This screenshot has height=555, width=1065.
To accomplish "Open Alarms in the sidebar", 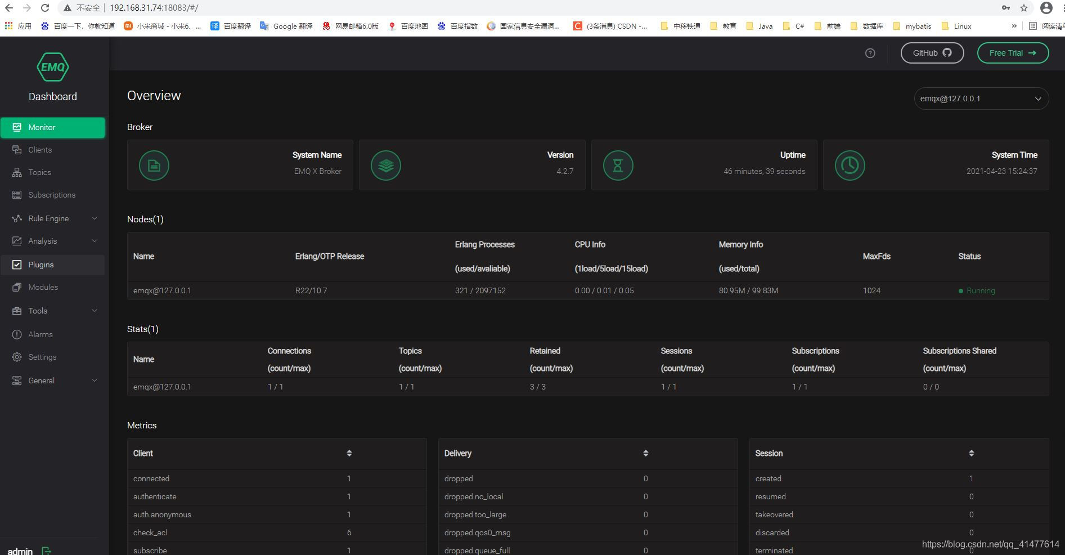I will 52,334.
